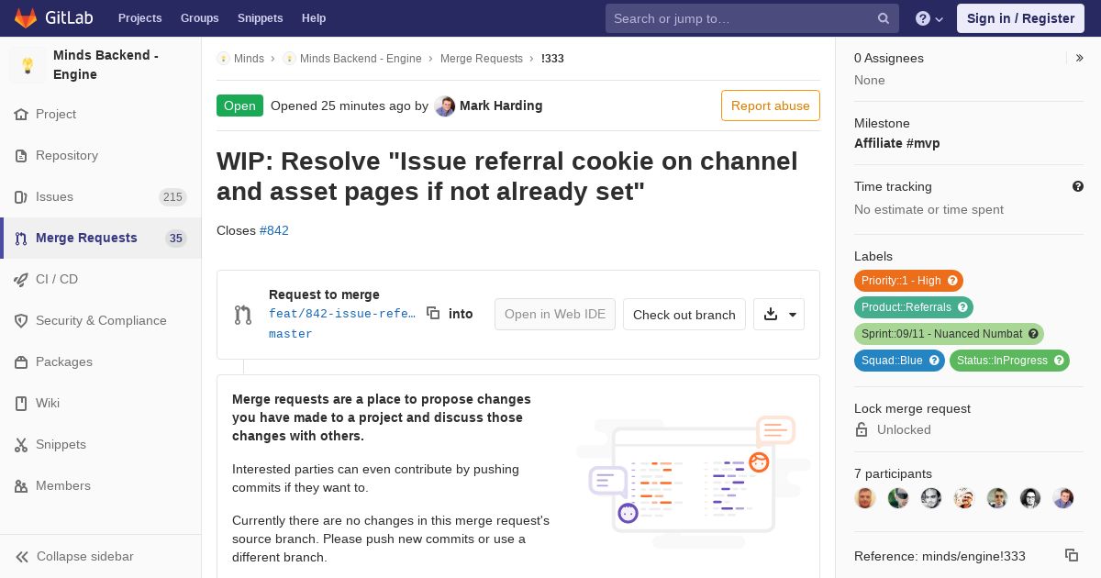Open Project in the sidebar
1101x578 pixels.
click(101, 114)
